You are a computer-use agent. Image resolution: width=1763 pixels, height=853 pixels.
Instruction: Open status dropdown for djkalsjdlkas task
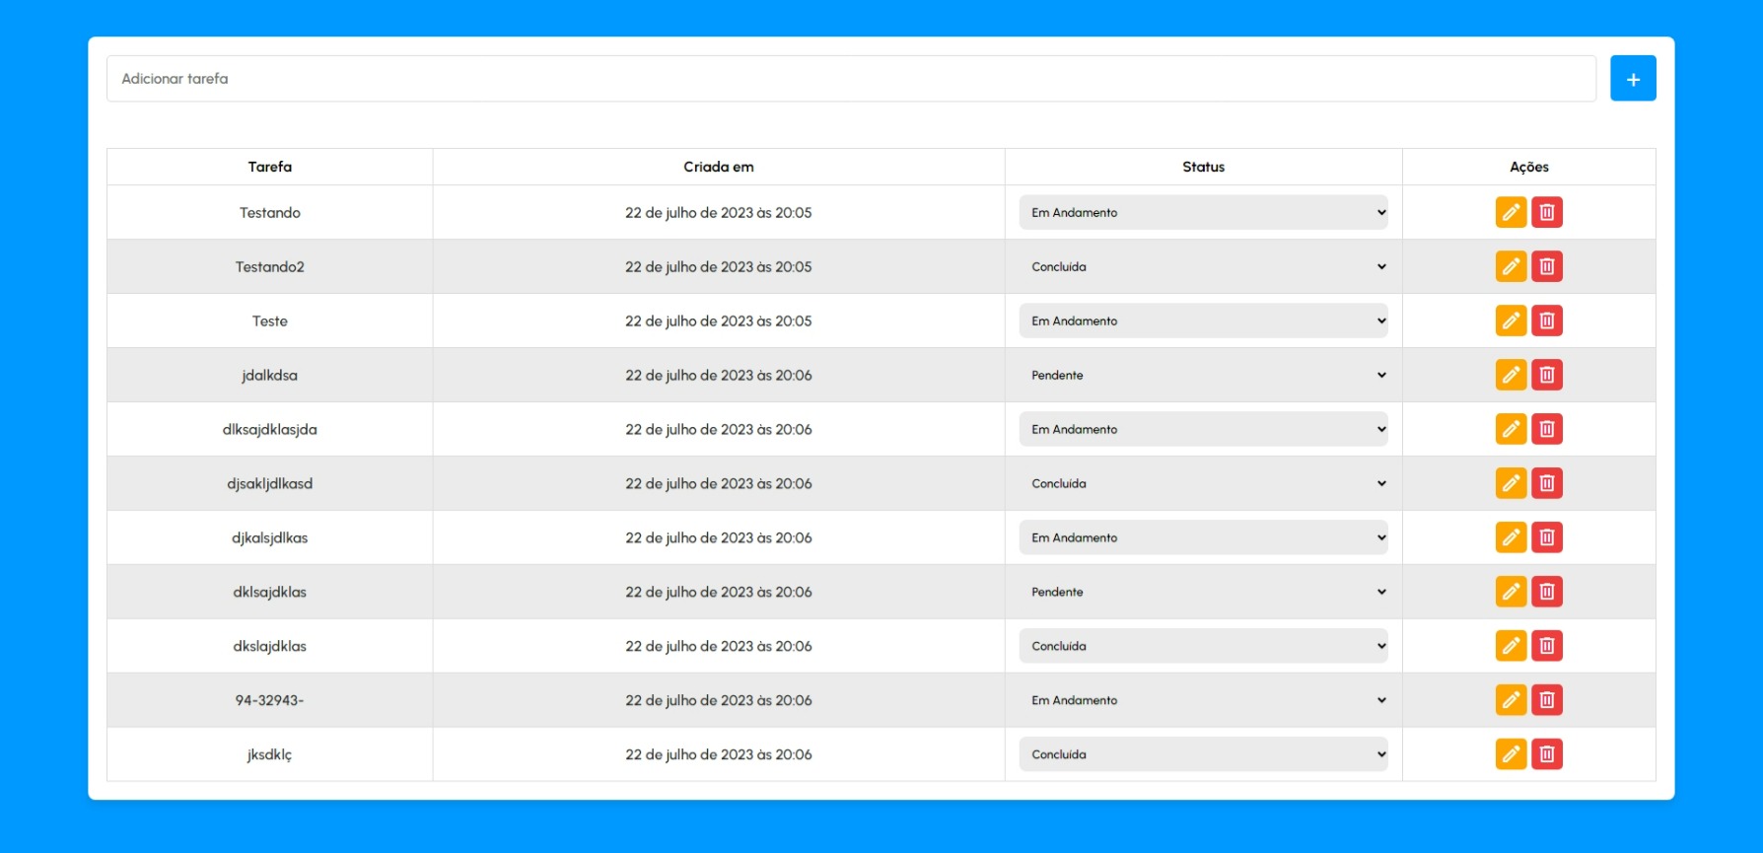1203,537
